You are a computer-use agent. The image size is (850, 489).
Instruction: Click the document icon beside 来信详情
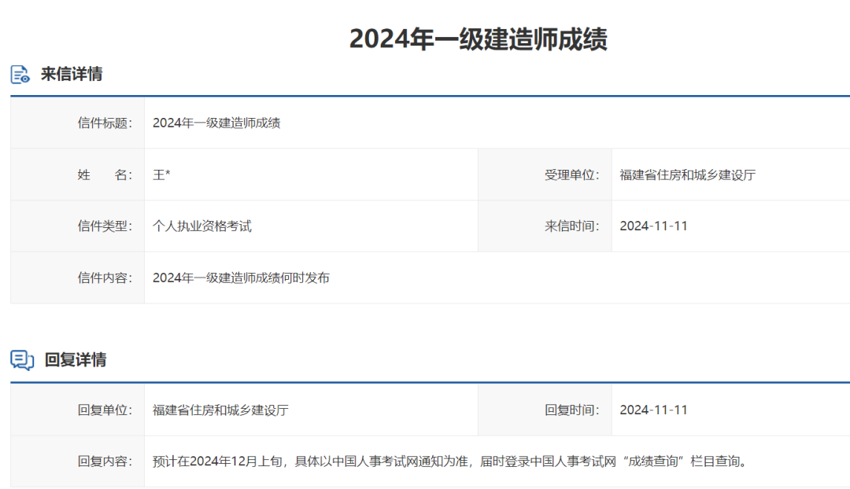18,76
